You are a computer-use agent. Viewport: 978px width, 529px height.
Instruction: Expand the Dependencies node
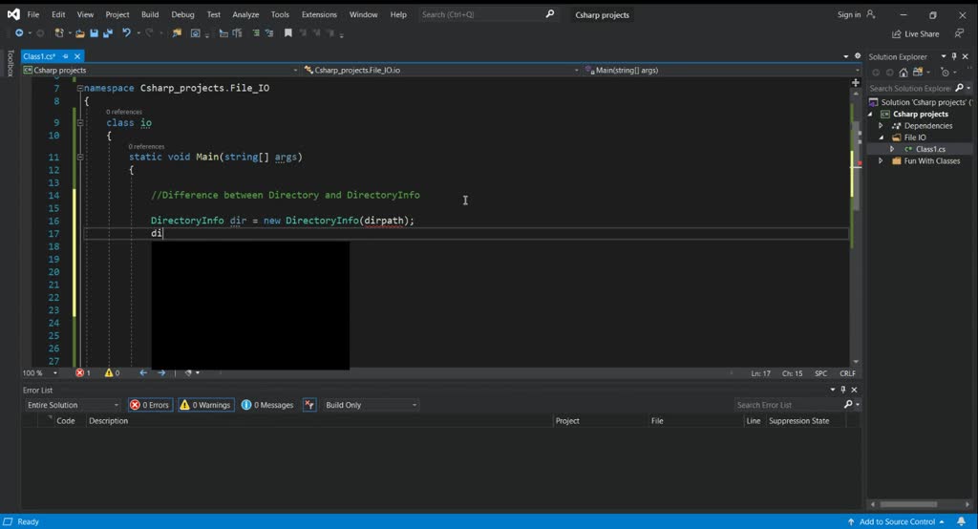tap(881, 126)
